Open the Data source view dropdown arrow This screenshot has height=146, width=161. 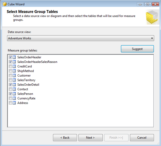(x=152, y=38)
